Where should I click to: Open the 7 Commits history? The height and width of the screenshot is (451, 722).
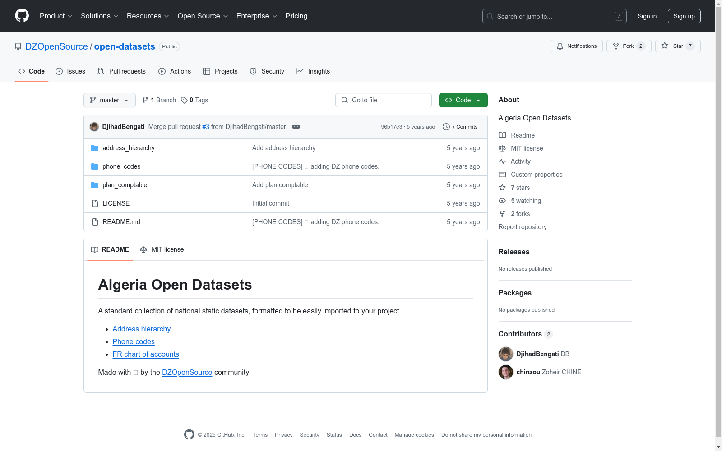[460, 127]
